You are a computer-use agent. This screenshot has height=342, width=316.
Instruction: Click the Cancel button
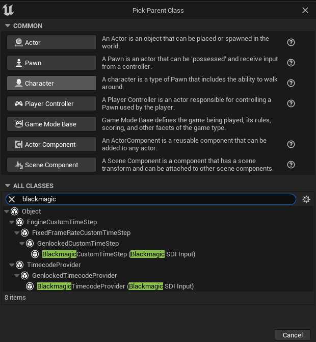coord(293,335)
